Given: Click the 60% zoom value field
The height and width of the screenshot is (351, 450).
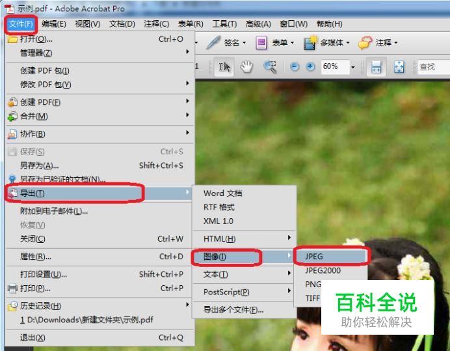Looking at the screenshot, I should point(335,67).
